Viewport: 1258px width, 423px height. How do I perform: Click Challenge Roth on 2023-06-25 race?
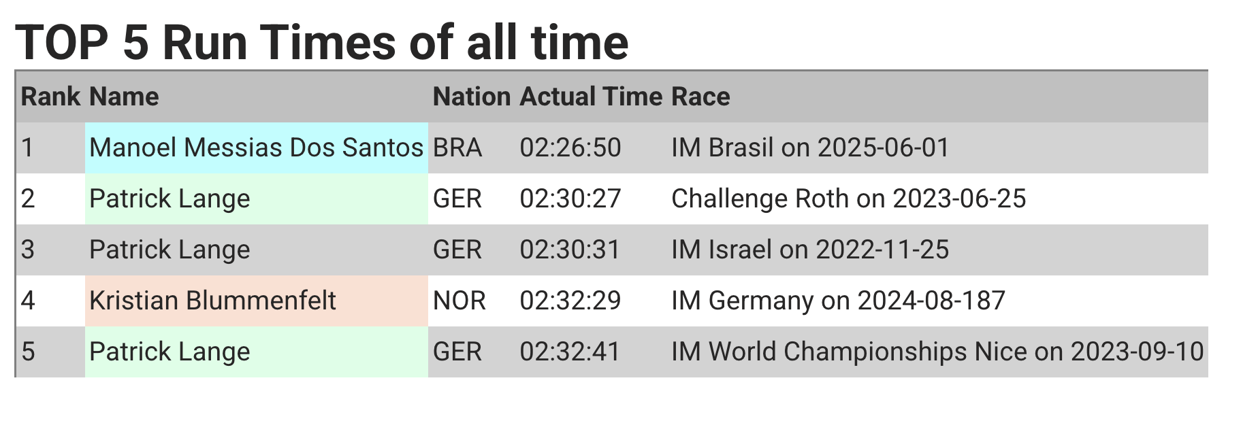(848, 199)
